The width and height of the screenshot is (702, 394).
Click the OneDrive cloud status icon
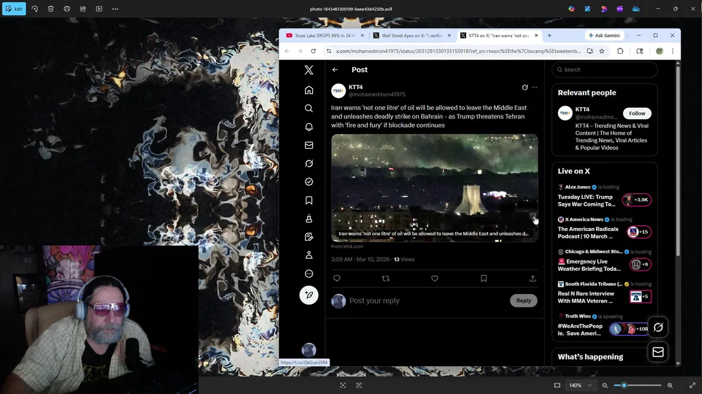click(636, 9)
